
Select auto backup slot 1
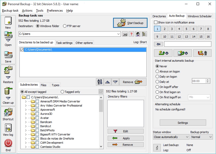pos(157,29)
